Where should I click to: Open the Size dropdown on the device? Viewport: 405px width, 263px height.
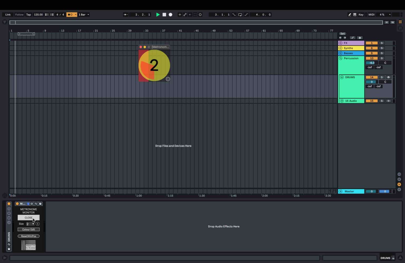[x=33, y=224]
